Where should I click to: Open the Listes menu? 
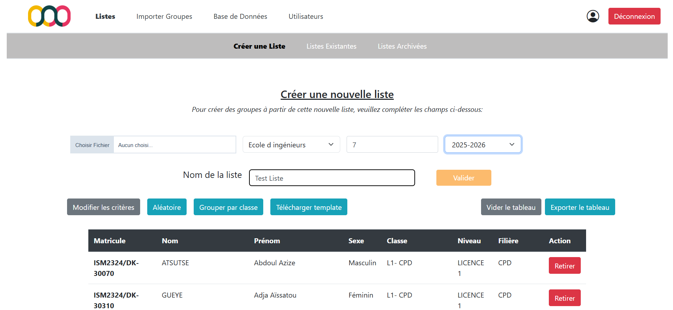pos(105,16)
